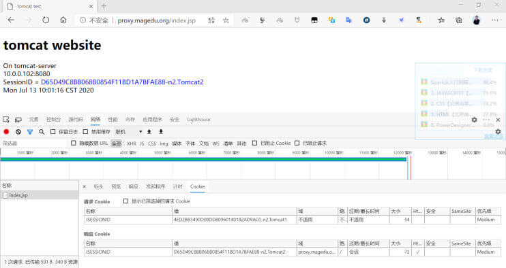This screenshot has height=268, width=506.
Task: Export HAR file download arrow icon
Action: click(x=161, y=131)
